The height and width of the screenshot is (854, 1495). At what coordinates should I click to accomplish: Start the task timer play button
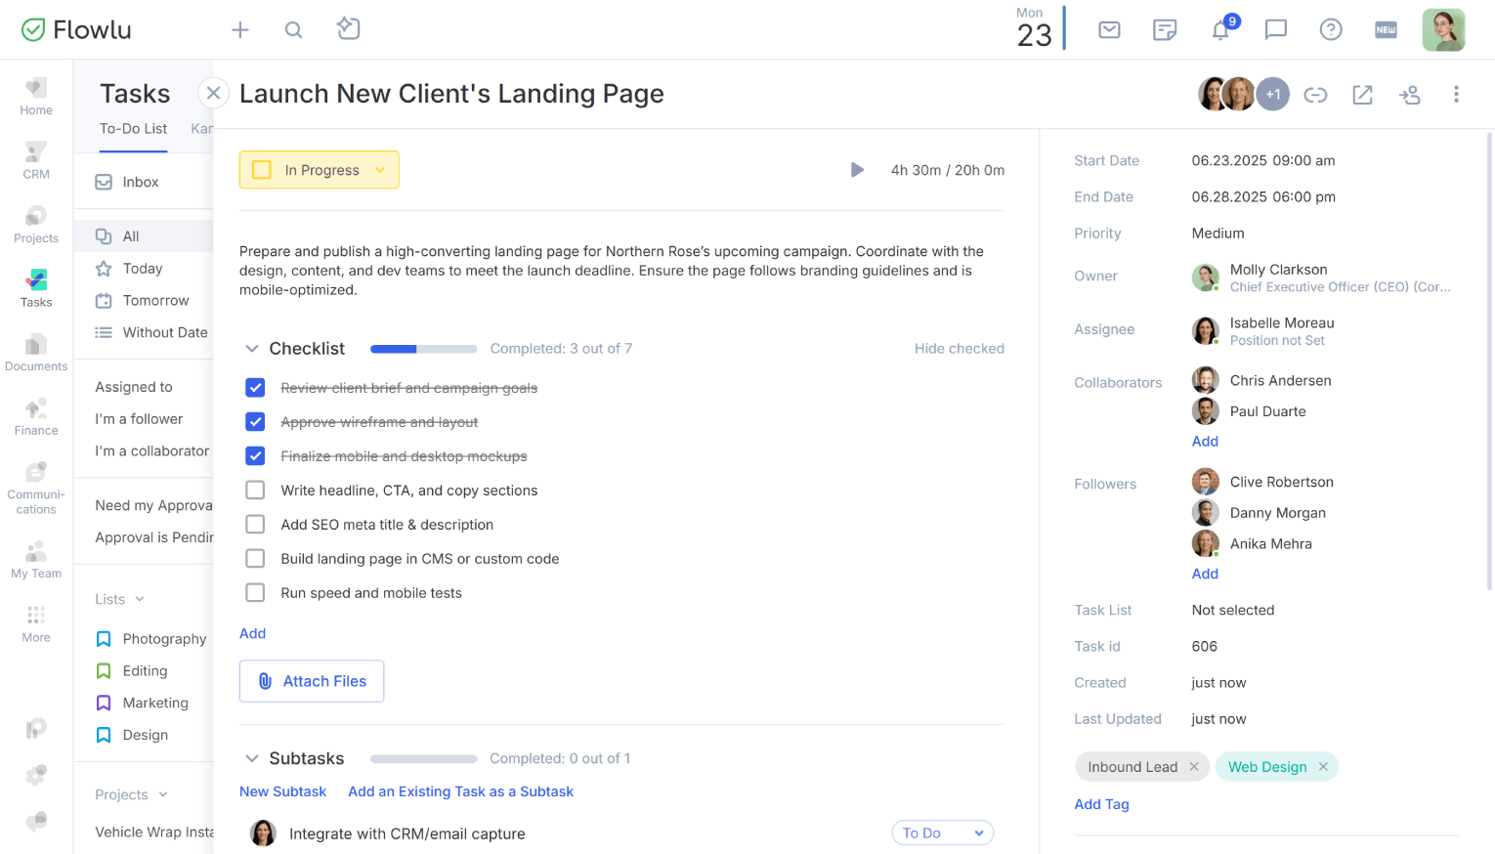click(x=857, y=170)
